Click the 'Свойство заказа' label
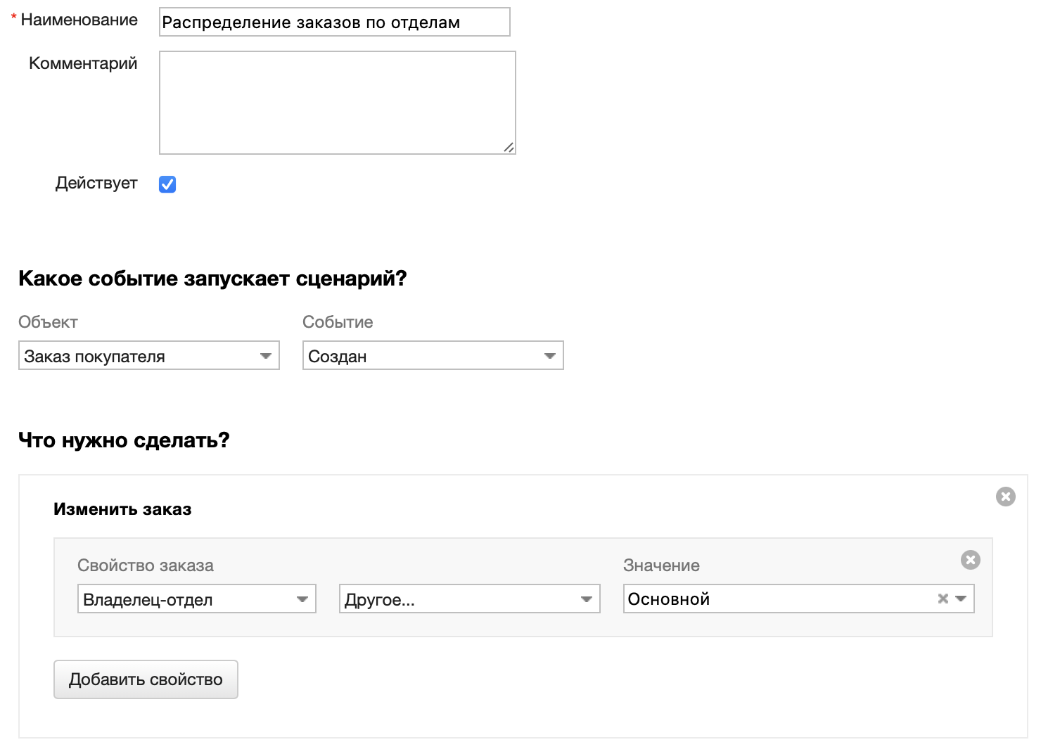Screen dimensions: 1041x754 pos(146,565)
